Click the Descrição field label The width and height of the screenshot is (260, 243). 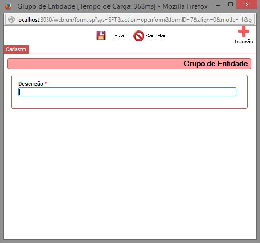(31, 84)
